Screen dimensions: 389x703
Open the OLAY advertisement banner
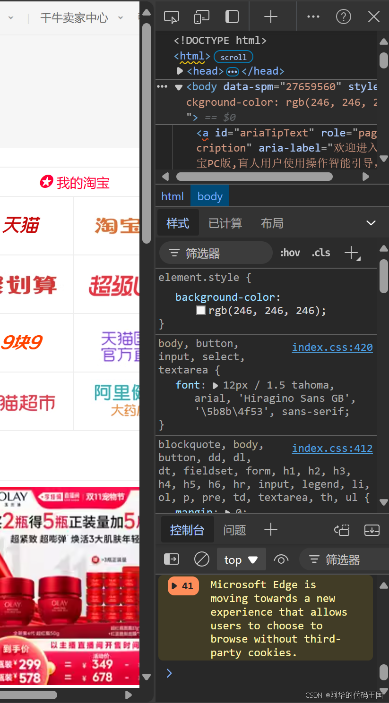click(70, 586)
